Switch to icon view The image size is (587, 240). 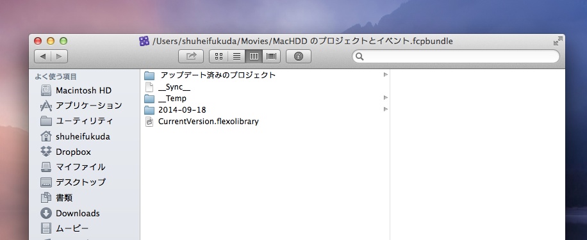click(219, 56)
